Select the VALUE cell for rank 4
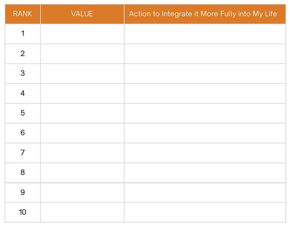Viewport: 290px width, 226px height. point(82,94)
